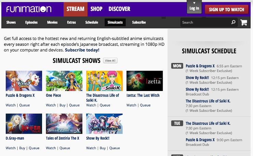Select the Simulcasts menu item
Image resolution: width=253 pixels, height=156 pixels.
pos(115,22)
